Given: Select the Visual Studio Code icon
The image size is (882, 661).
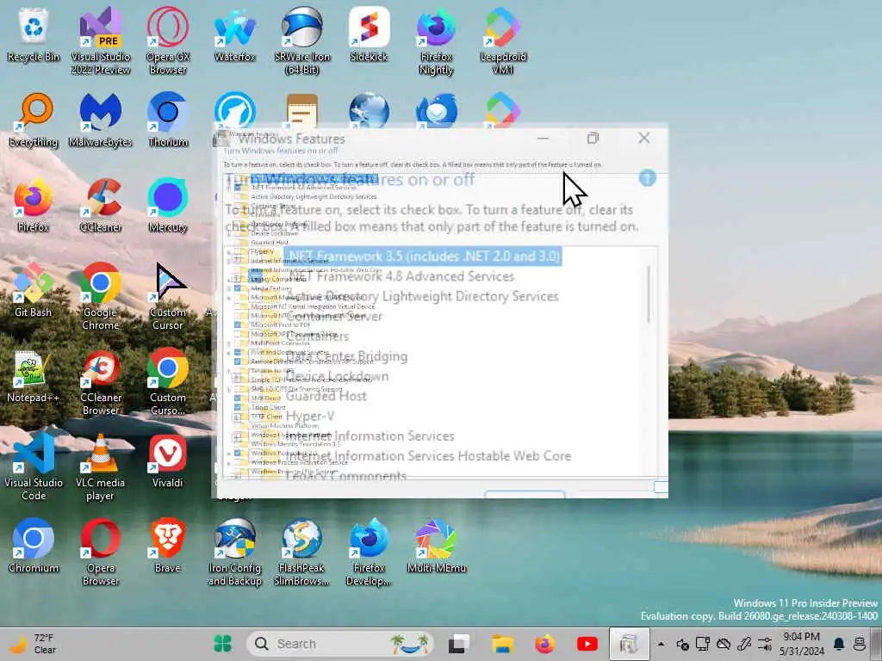Looking at the screenshot, I should pyautogui.click(x=34, y=466).
